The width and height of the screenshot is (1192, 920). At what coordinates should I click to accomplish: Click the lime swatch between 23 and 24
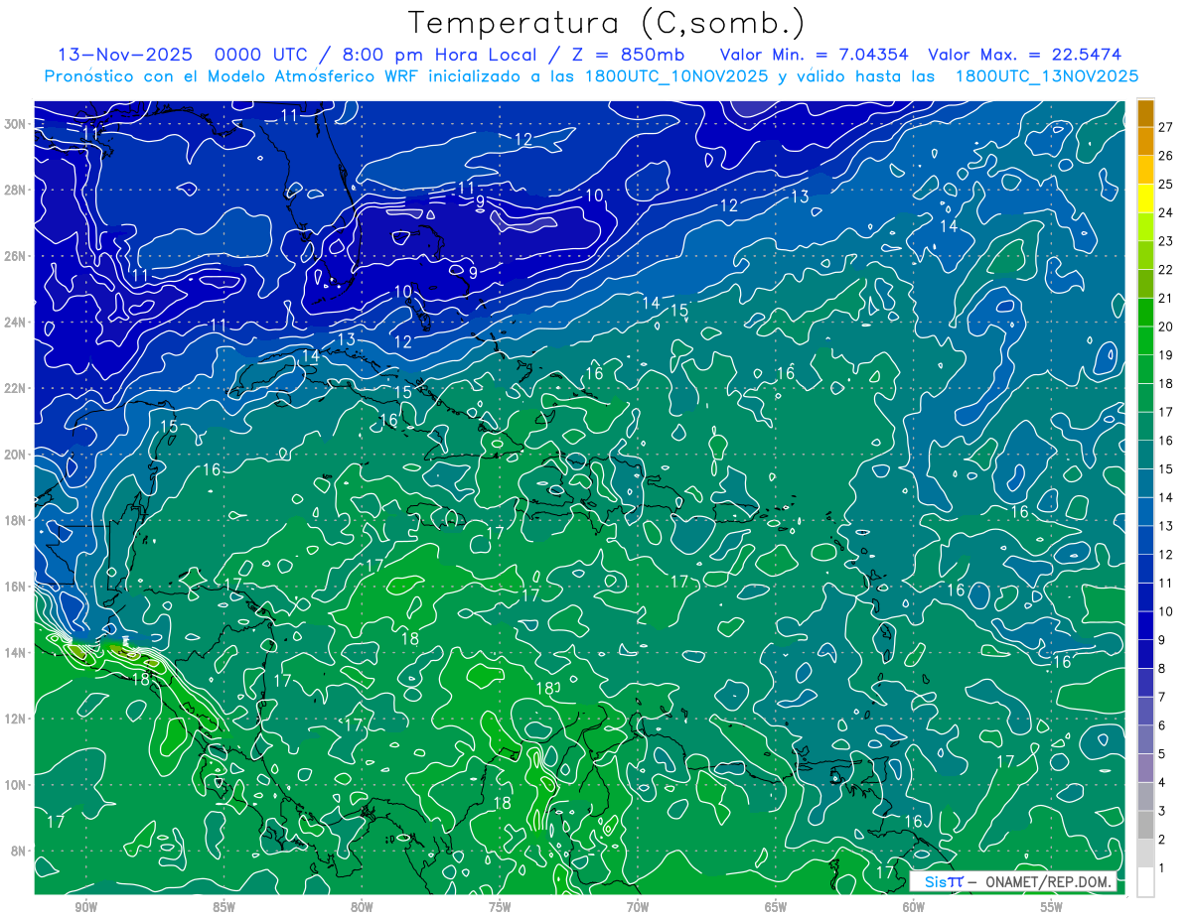click(1146, 227)
